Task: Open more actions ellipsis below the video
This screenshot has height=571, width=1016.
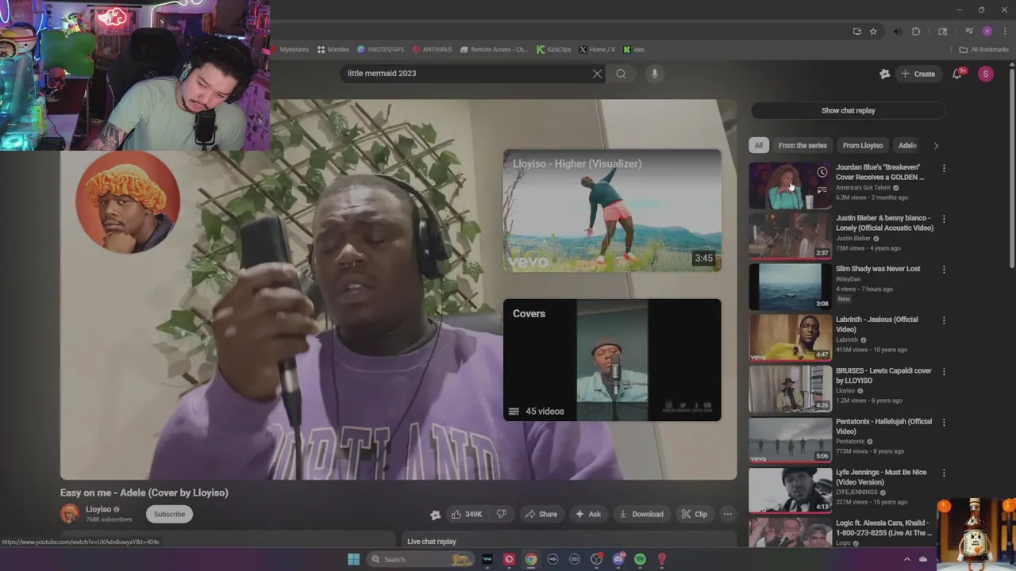Action: pos(727,514)
